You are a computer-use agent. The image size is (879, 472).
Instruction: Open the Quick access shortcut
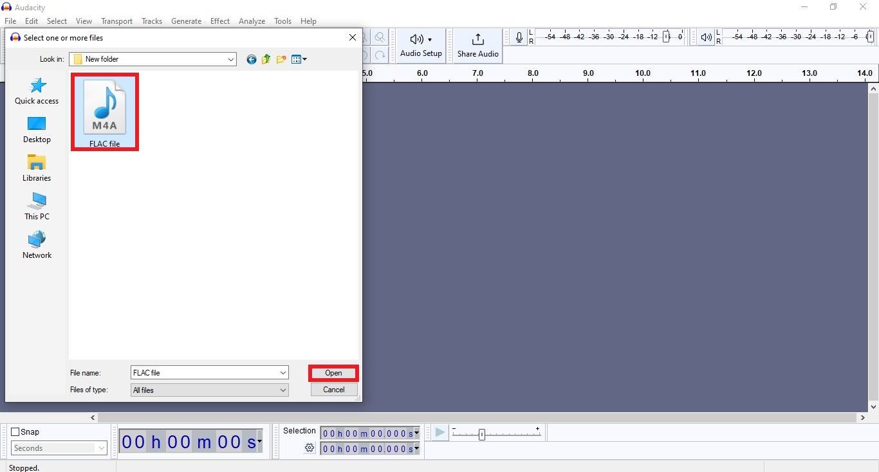pos(37,91)
